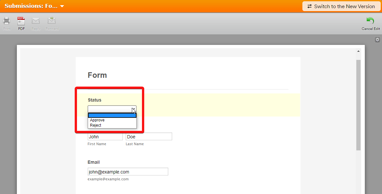Open settings via the gear icon

pos(377,40)
